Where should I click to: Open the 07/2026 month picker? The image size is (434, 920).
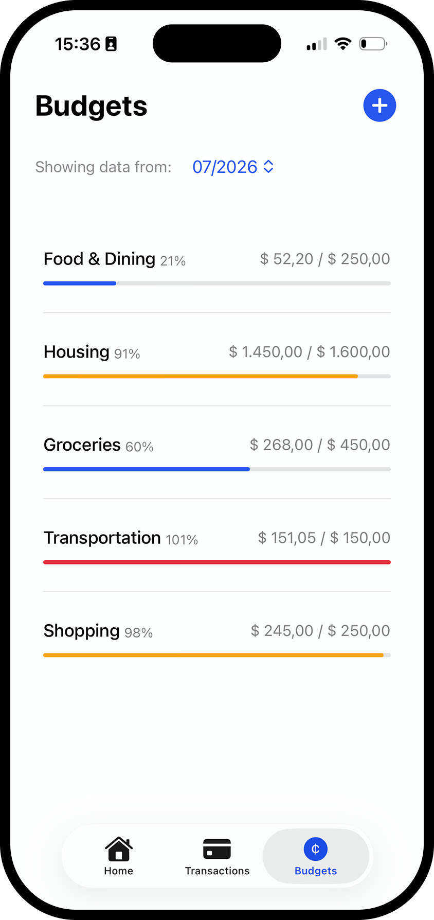[233, 167]
